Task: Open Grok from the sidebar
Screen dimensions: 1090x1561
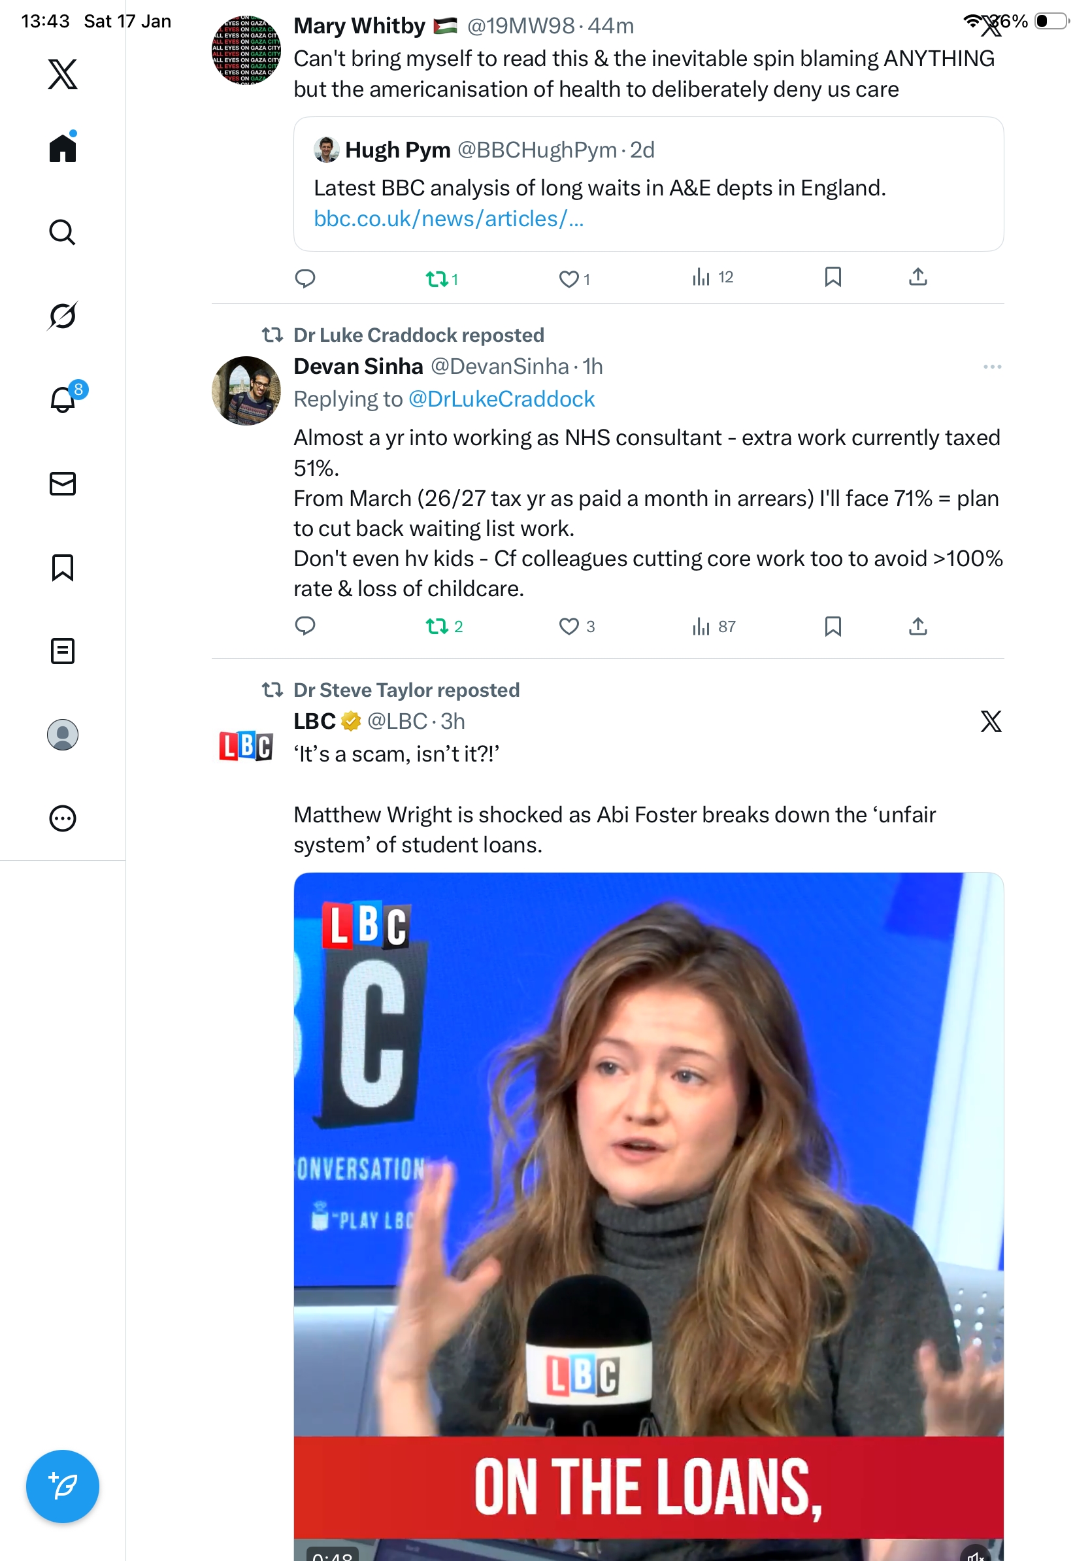Action: coord(63,316)
